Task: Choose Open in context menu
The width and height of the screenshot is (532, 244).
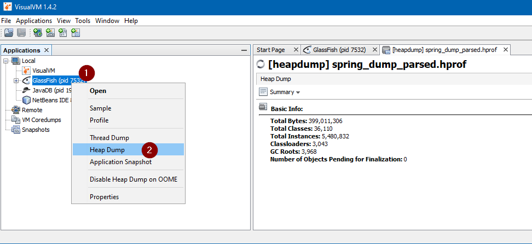Action: [x=128, y=91]
